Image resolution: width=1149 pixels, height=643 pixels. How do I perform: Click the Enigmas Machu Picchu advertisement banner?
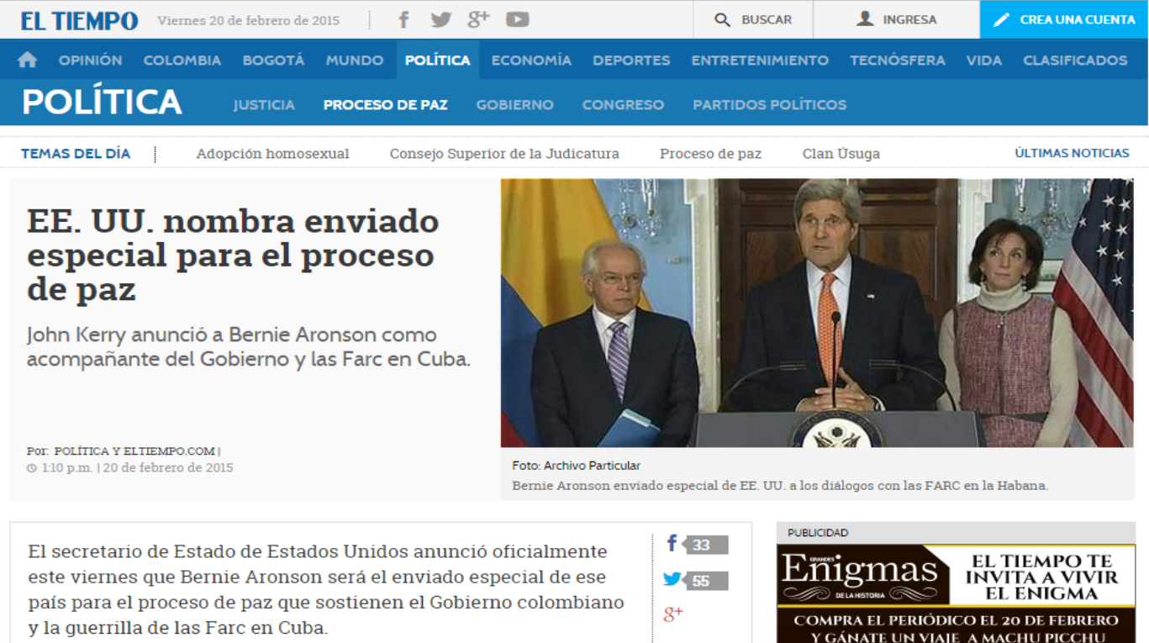pos(956,593)
